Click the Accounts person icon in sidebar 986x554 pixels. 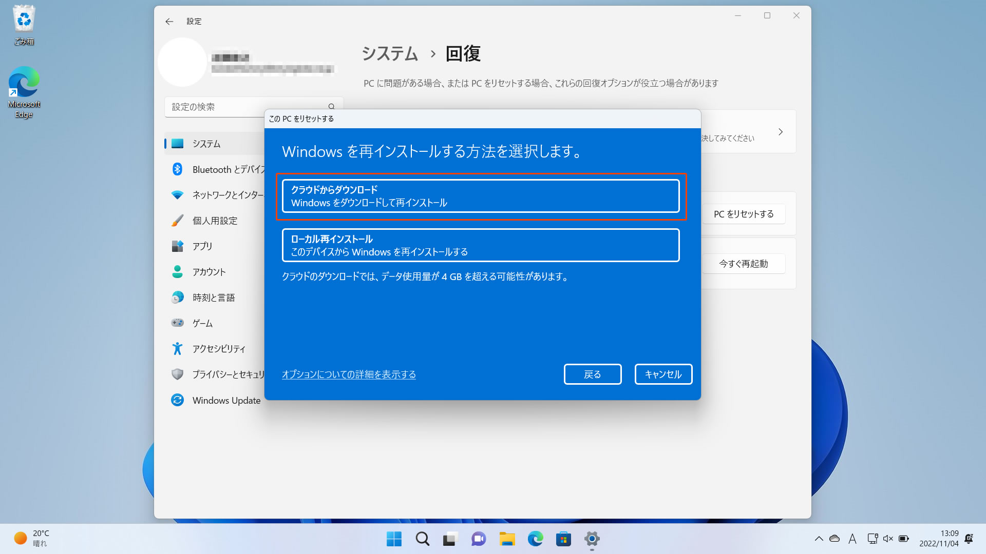(x=177, y=272)
